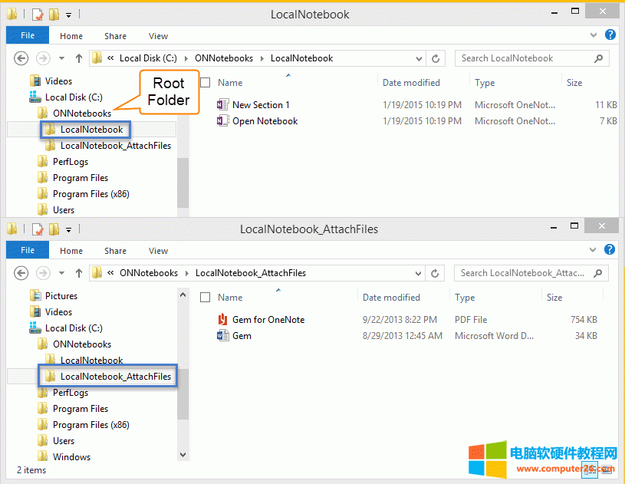
Task: Click the Up arrow in the bottom window
Action: click(79, 273)
